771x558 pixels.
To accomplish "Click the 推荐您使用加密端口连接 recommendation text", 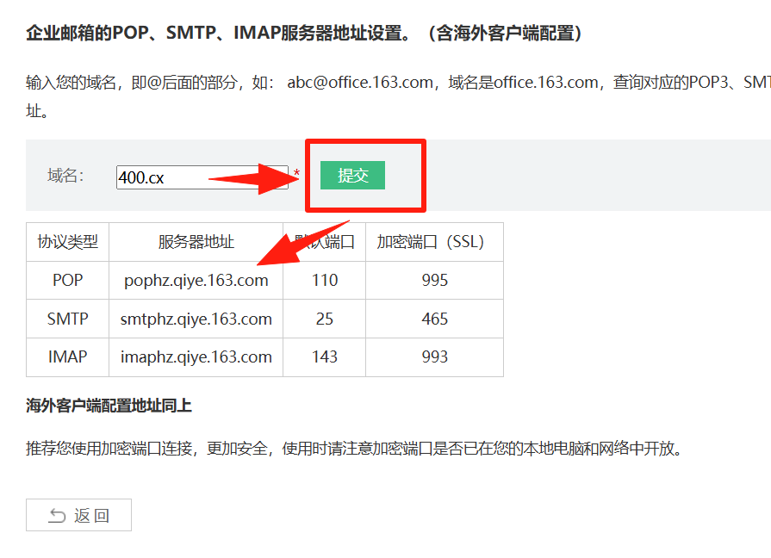I will [354, 449].
